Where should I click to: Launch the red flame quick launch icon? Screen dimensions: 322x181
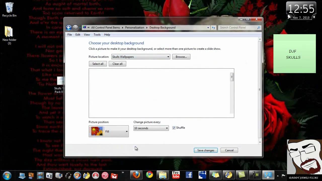(x=96, y=175)
